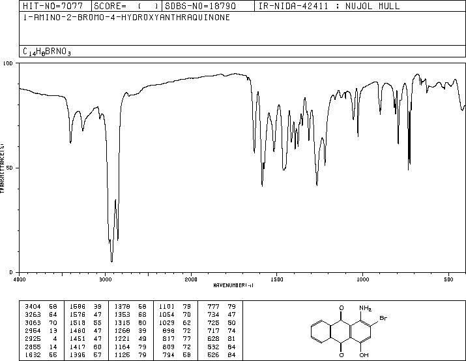The width and height of the screenshot is (466, 361).
Task: Select the 1460 peak entry in the table
Action: (x=85, y=330)
